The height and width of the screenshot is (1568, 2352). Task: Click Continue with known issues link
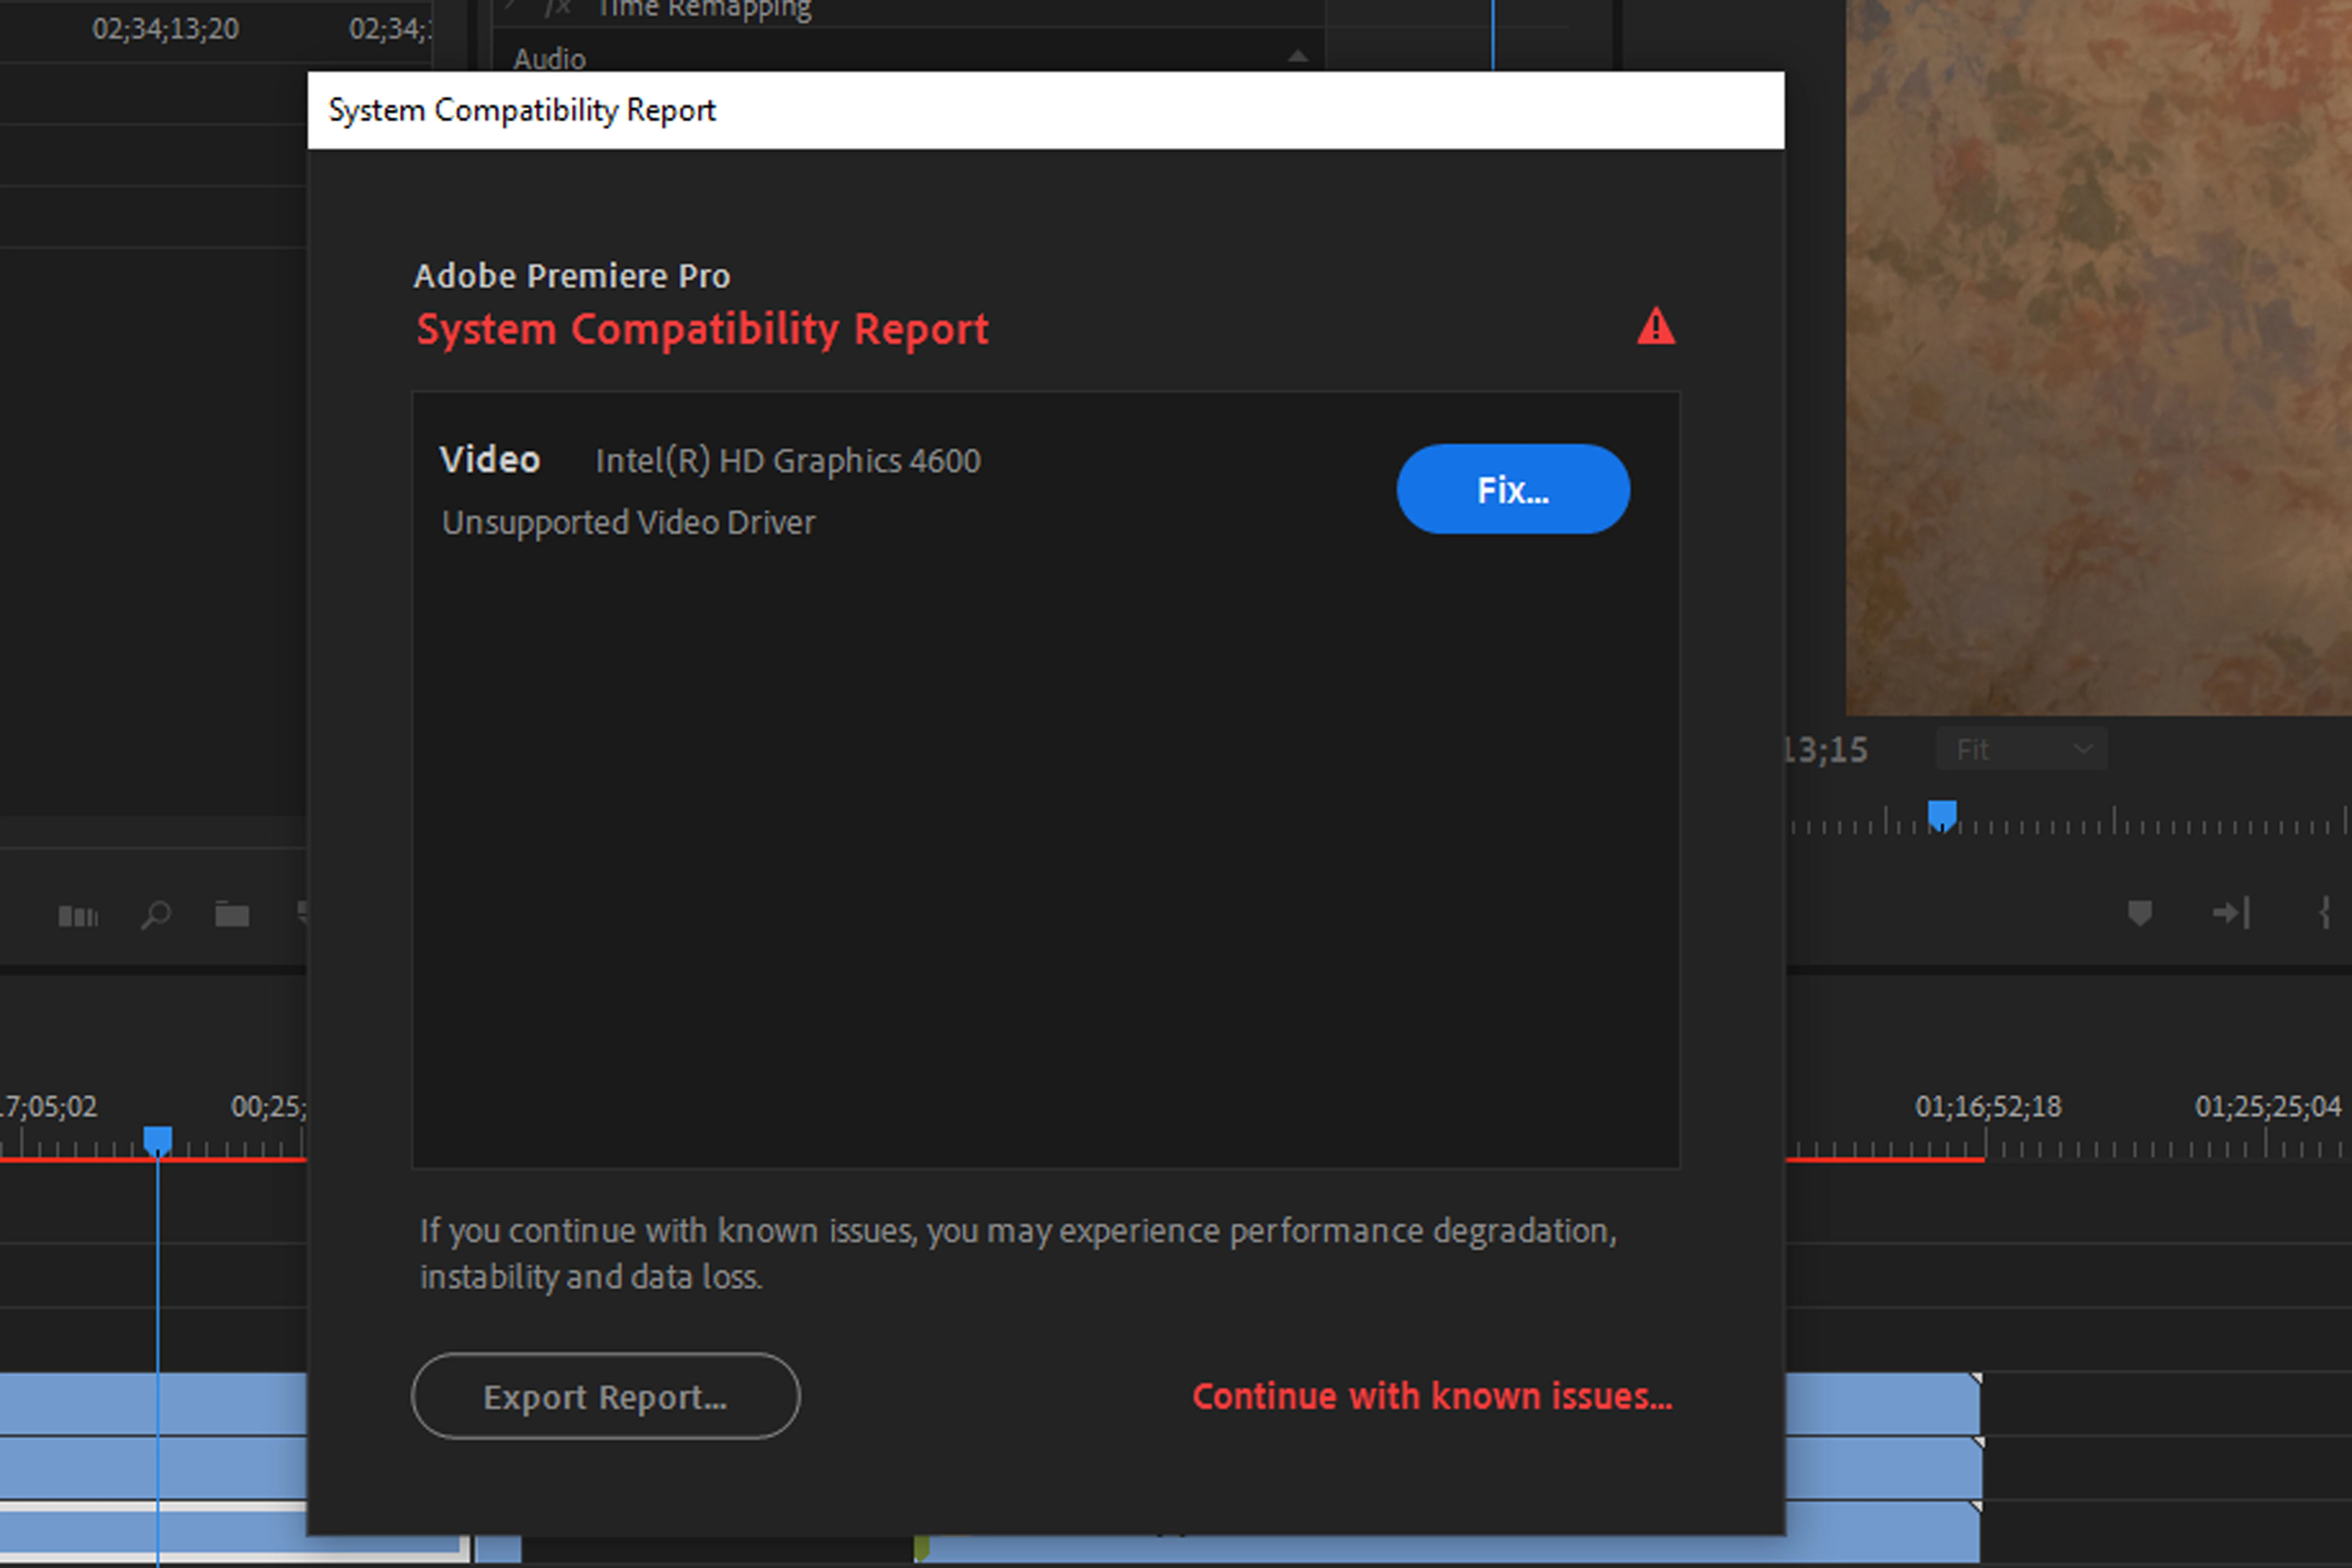pos(1431,1396)
